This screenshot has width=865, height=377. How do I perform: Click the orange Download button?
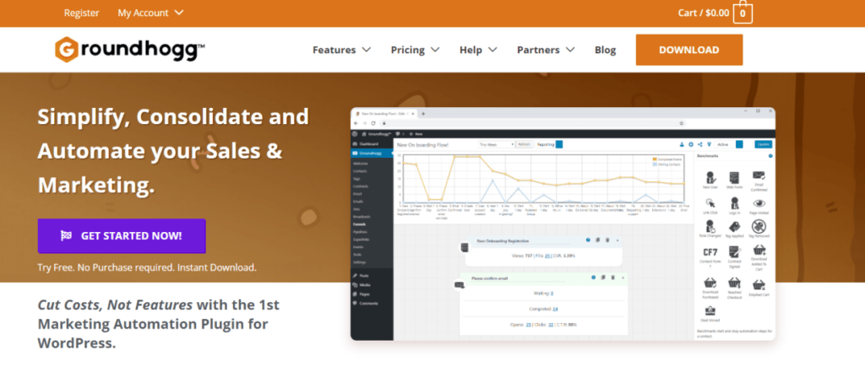(688, 50)
